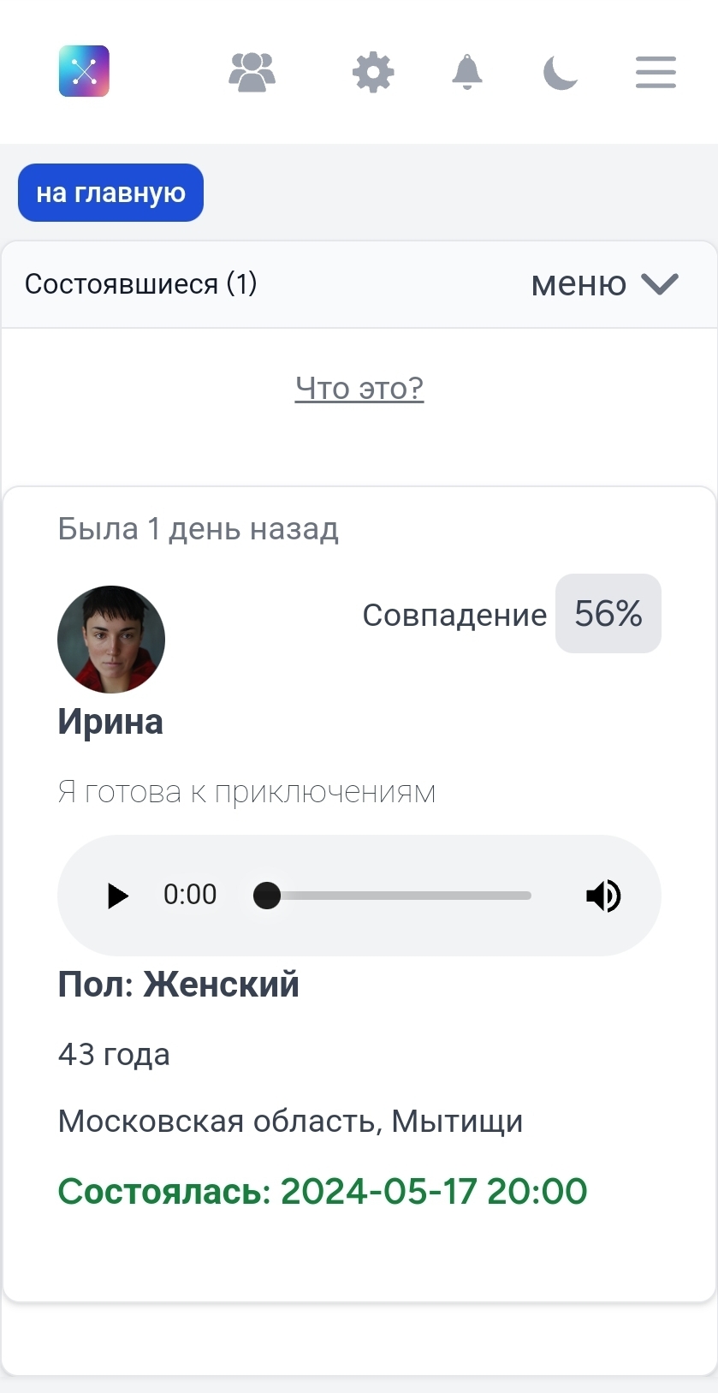Click the 56% match badge
Viewport: 718px width, 1393px height.
[x=608, y=614]
